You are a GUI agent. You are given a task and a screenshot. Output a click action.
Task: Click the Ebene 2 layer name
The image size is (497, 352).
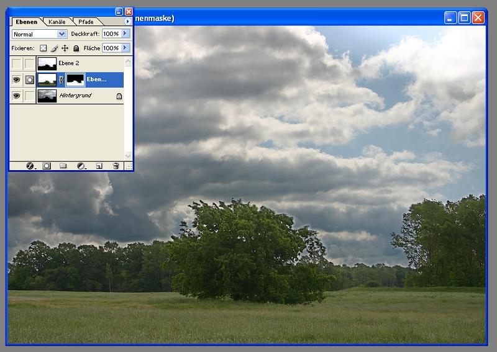[x=69, y=63]
